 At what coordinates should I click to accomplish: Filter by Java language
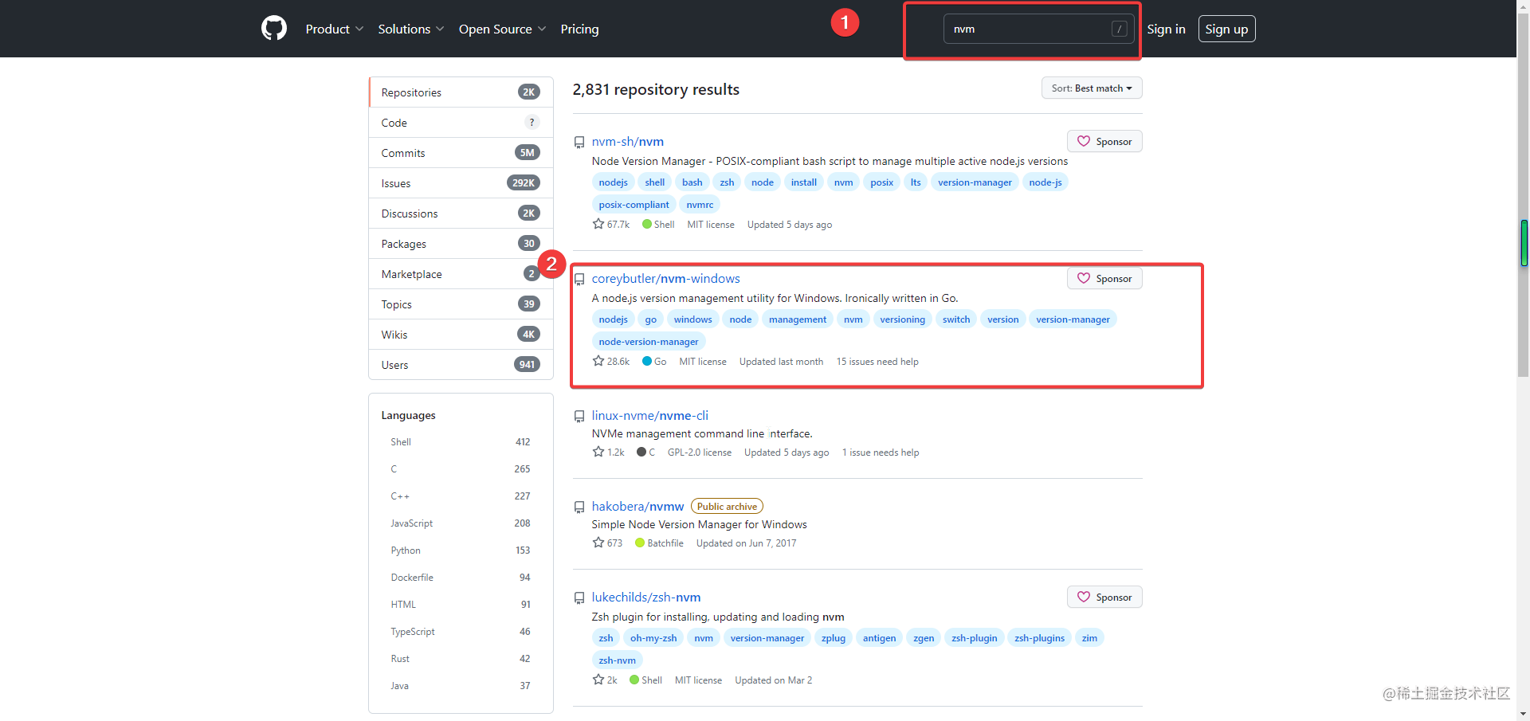tap(461, 686)
